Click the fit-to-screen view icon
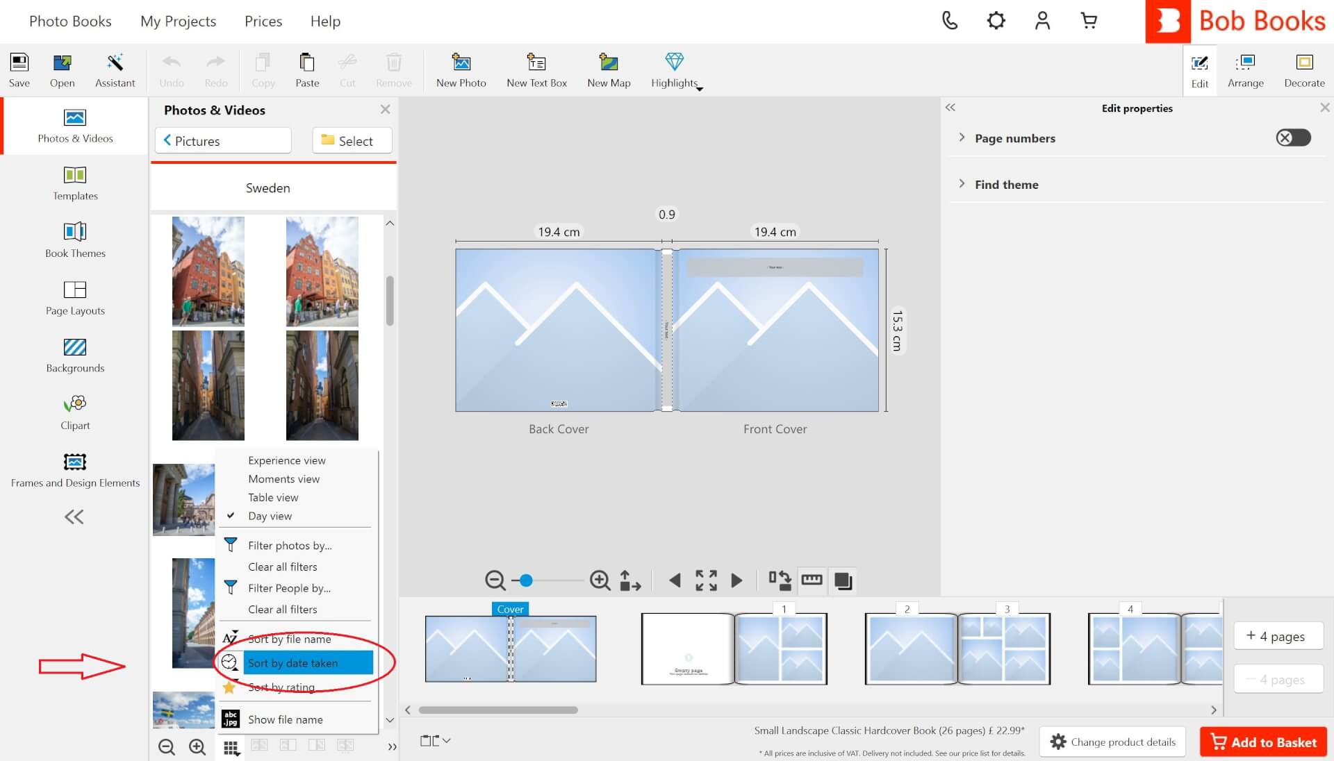Screen dimensions: 1334x761 (x=706, y=580)
